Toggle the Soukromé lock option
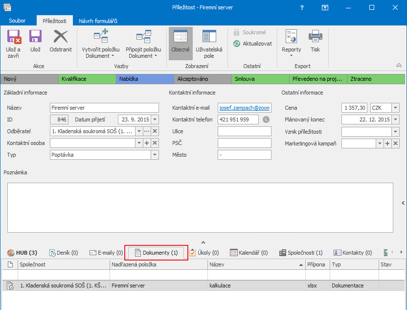This screenshot has width=407, height=310. tap(249, 32)
